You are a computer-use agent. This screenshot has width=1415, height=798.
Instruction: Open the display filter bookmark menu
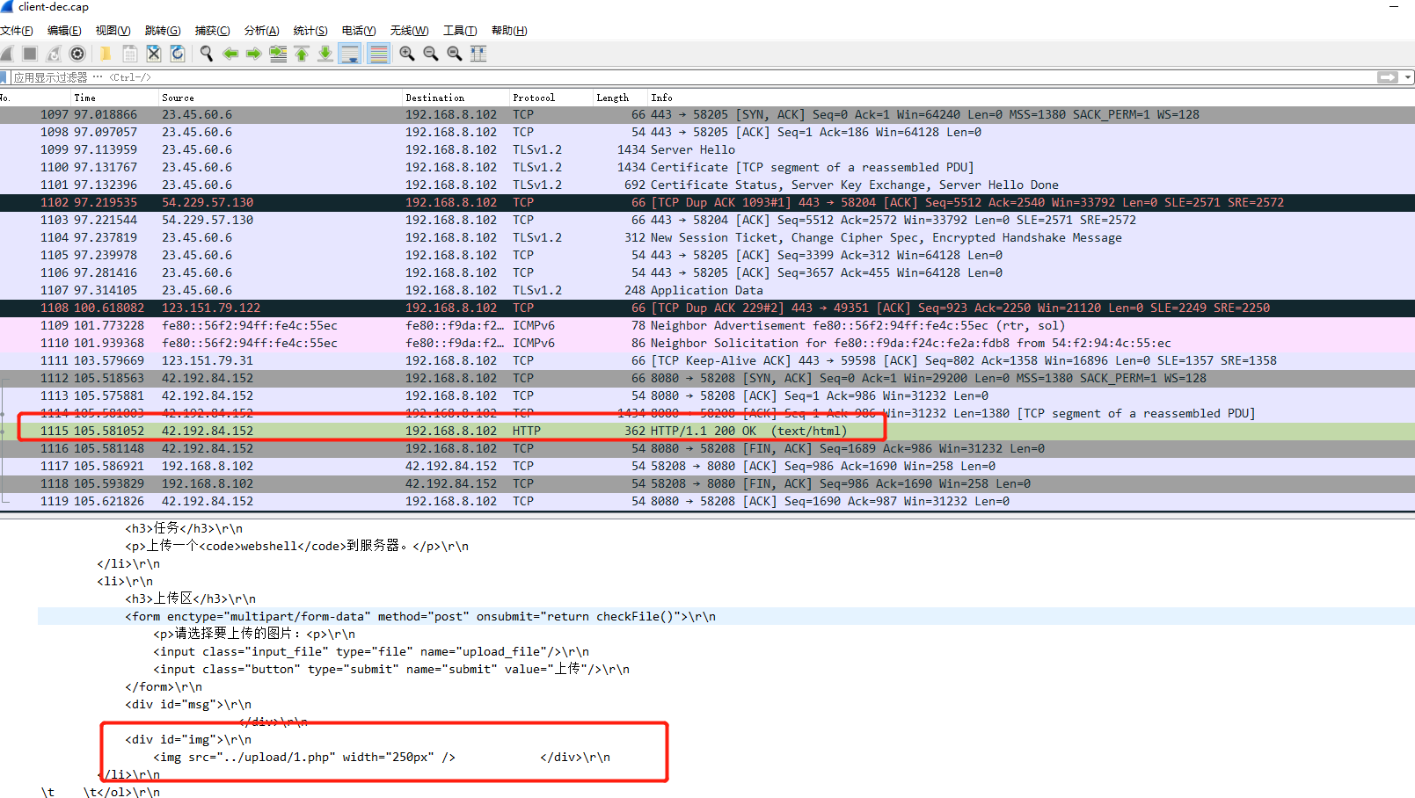(x=4, y=77)
